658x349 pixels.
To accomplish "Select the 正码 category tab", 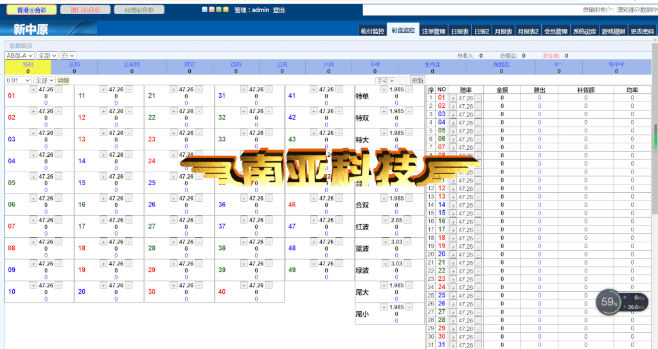I will click(75, 67).
